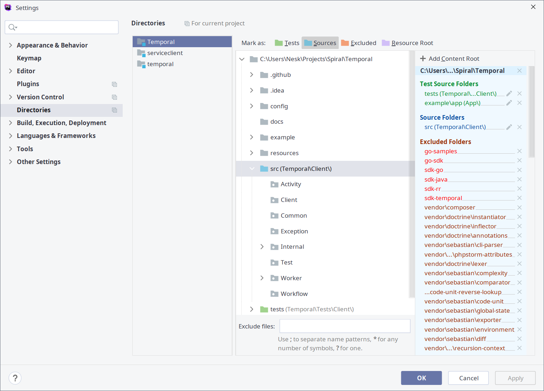The image size is (544, 391).
Task: Click the search magnifier icon in settings
Action: pos(13,27)
